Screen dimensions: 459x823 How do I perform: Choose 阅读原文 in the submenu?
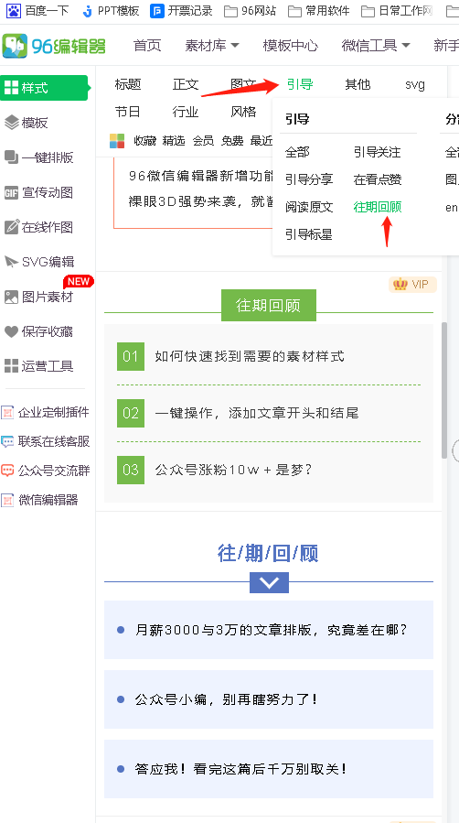[x=309, y=207]
